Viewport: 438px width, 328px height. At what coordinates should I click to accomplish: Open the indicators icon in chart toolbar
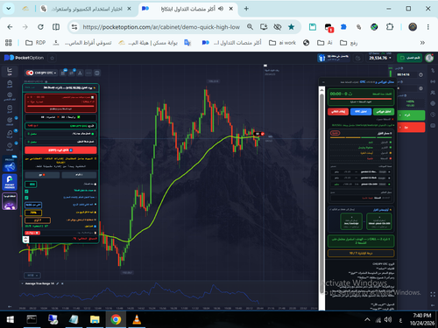click(72, 73)
